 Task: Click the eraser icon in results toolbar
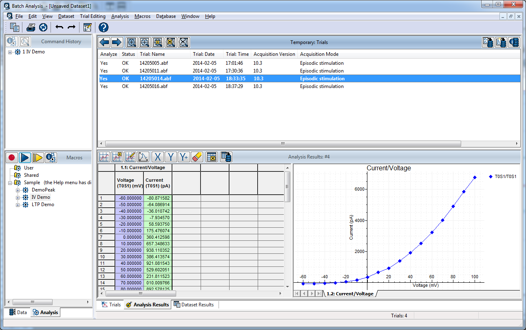pos(197,157)
